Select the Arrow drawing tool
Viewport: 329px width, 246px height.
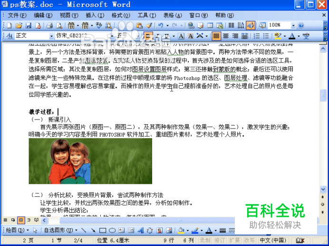93,230
